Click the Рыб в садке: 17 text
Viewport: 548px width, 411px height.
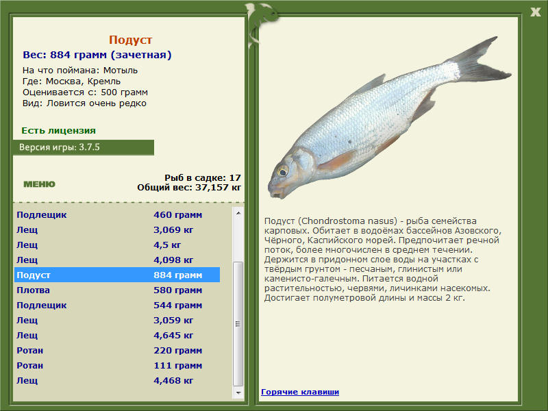[203, 178]
